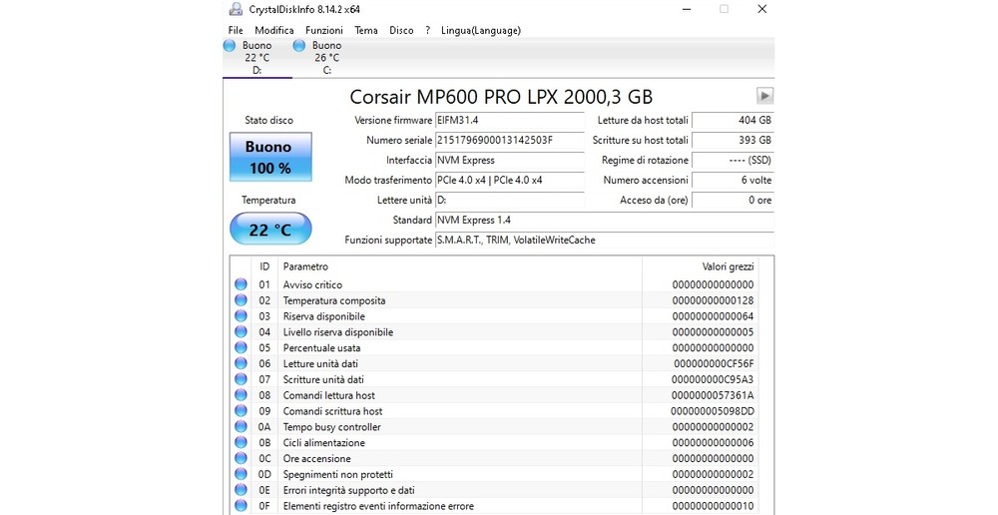Open the Funzioni menu
The height and width of the screenshot is (515, 998).
tap(324, 30)
